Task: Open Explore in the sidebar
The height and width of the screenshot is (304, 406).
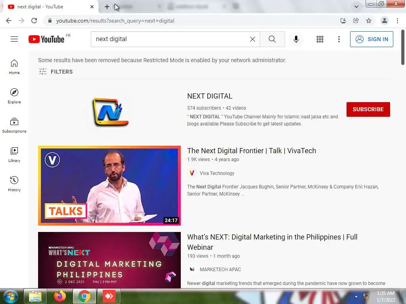Action: click(x=14, y=96)
